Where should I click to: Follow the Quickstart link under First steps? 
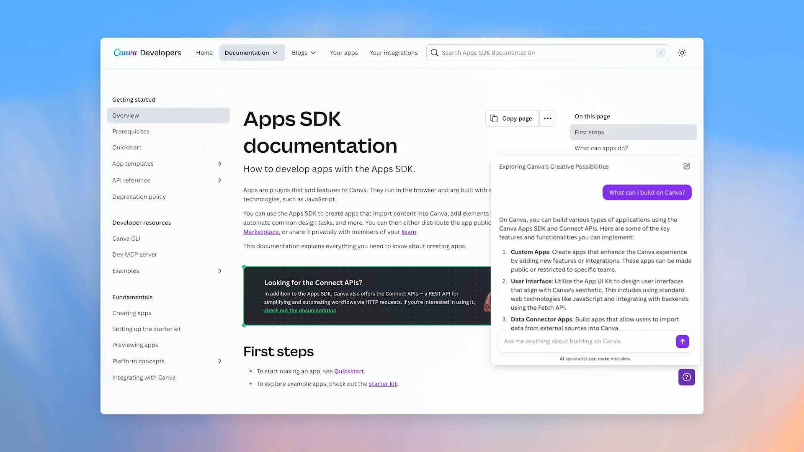349,371
